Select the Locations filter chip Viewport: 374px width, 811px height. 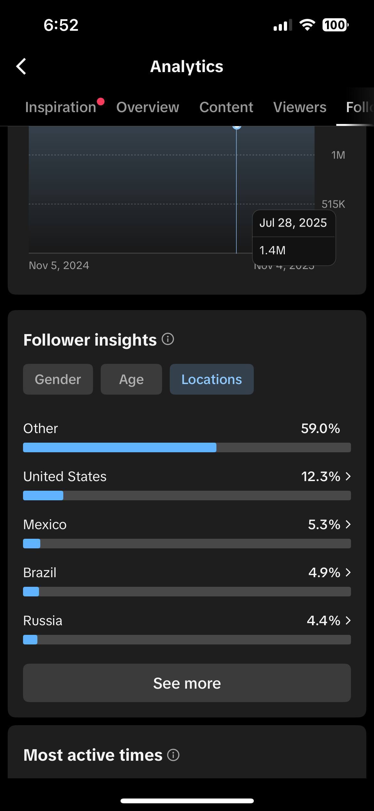tap(212, 379)
